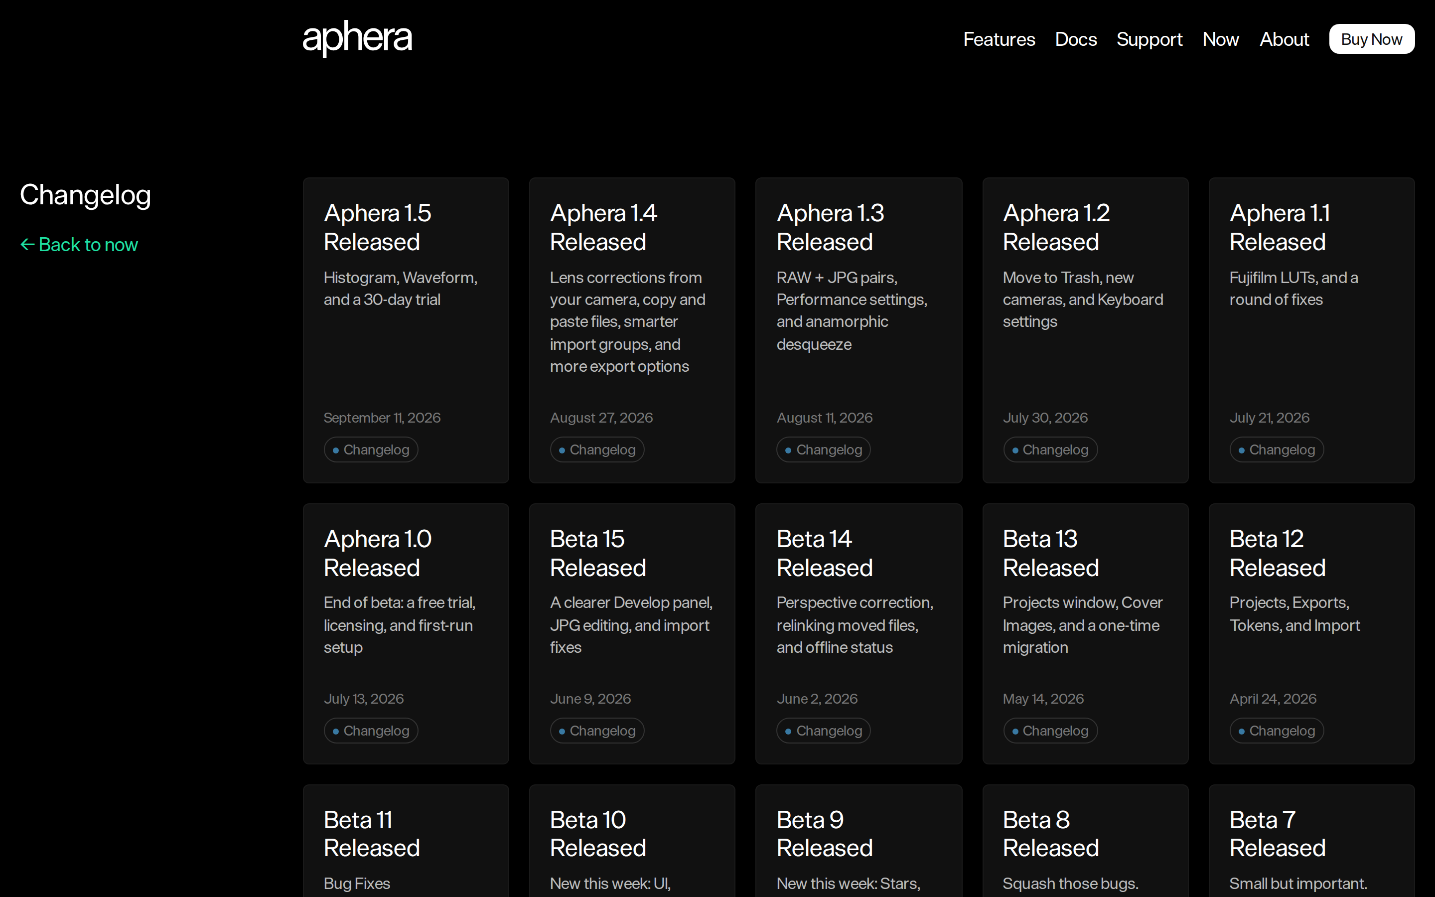1435x897 pixels.
Task: Click Changelog tag on Aphera 1.5 card
Action: [x=371, y=449]
